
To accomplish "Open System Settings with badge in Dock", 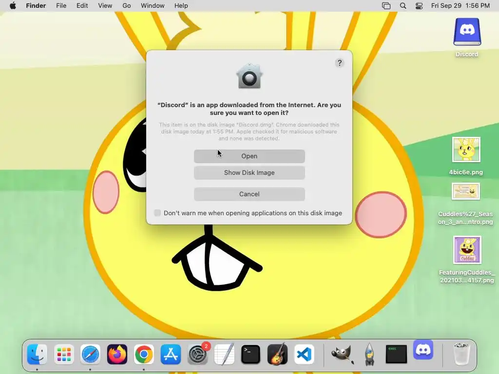I will 198,354.
